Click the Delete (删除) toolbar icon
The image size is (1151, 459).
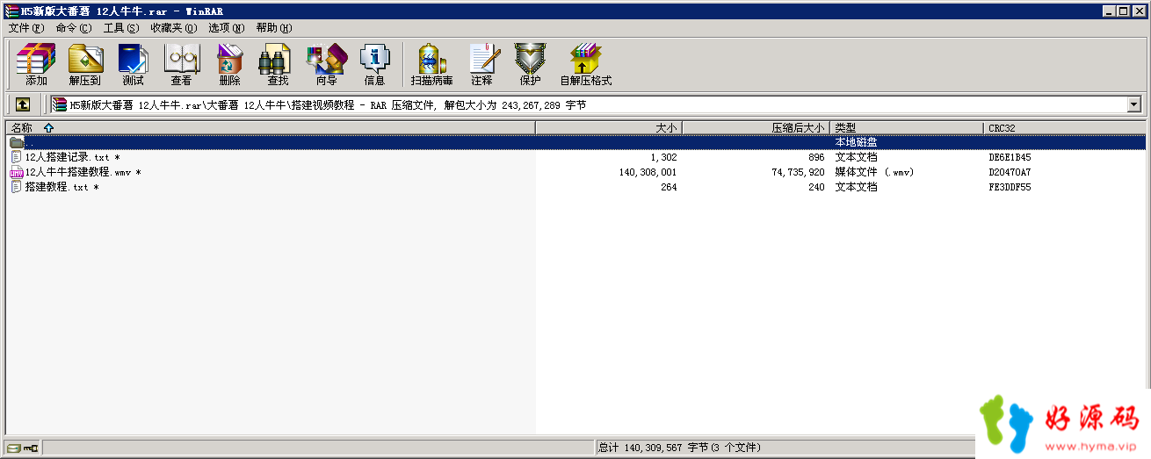point(229,64)
